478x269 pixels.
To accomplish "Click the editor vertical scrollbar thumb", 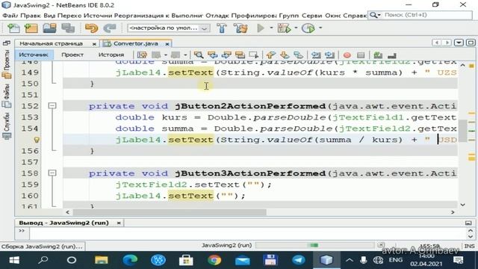I will (x=463, y=131).
